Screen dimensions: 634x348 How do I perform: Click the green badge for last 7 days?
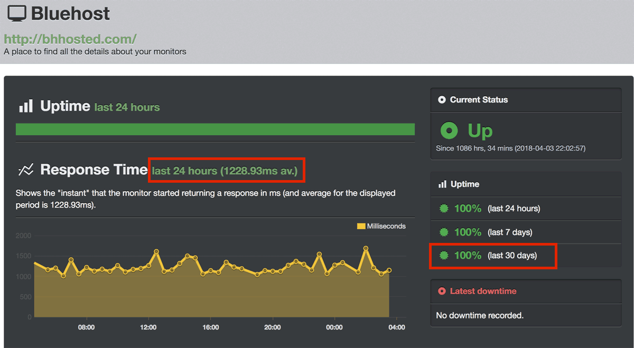point(444,232)
